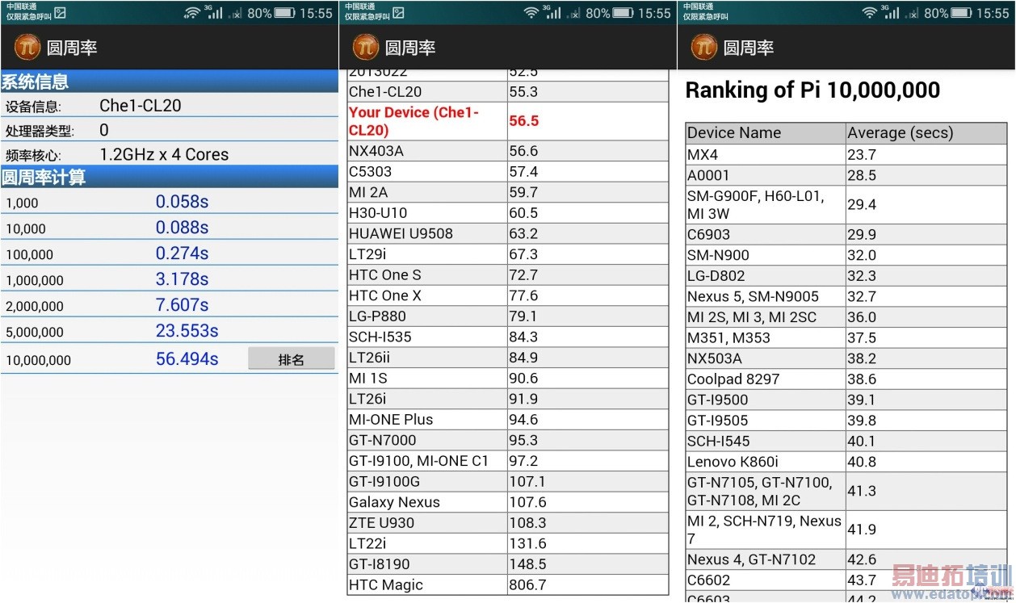1016x603 pixels.
Task: Tap Wi-Fi icon in right screen status bar
Action: pos(869,13)
